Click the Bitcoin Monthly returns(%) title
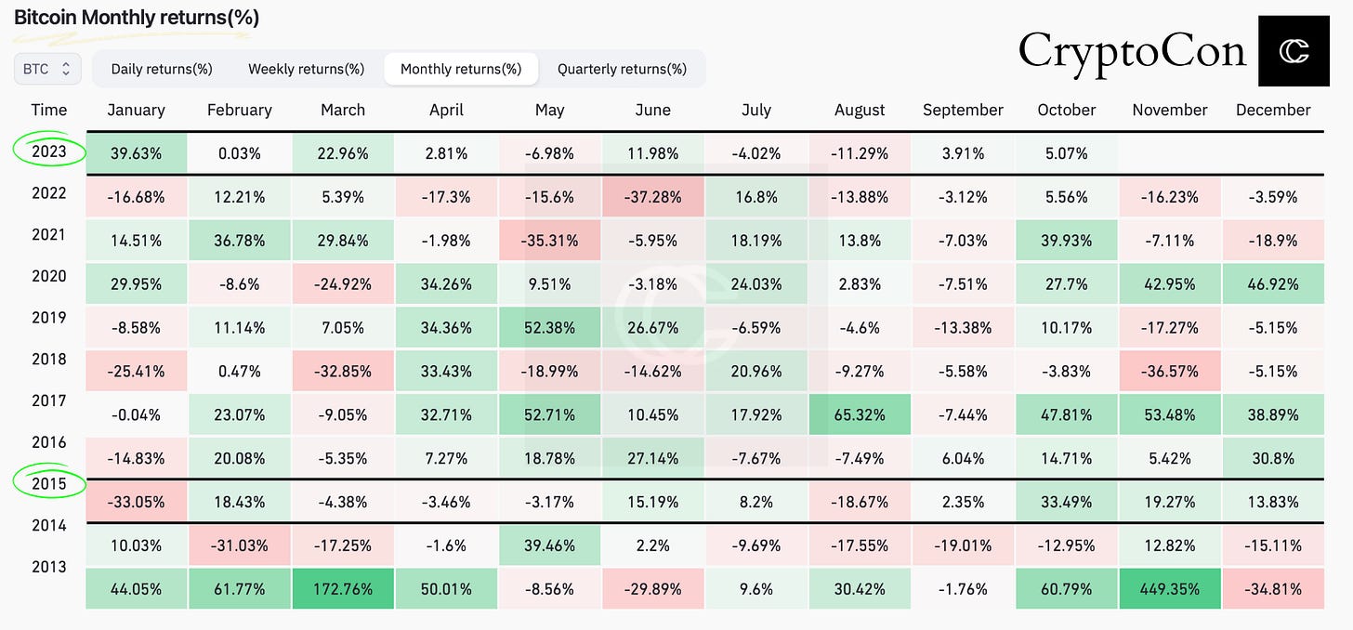The width and height of the screenshot is (1353, 630). tap(137, 17)
